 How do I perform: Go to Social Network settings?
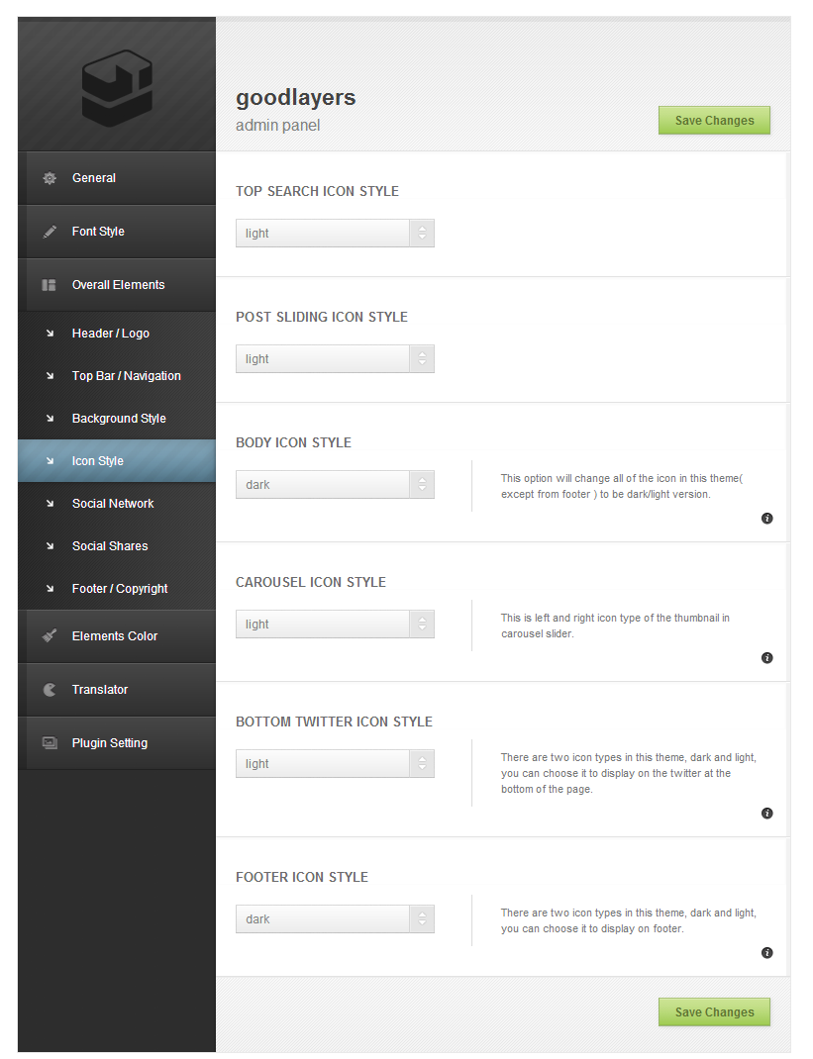click(x=113, y=504)
